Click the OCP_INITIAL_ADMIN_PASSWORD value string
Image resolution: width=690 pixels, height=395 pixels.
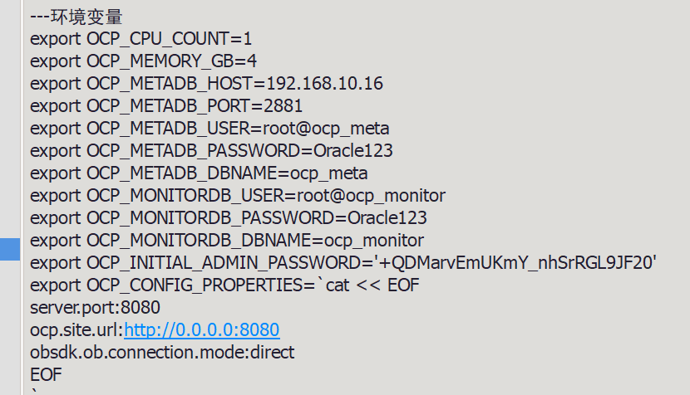tap(515, 263)
